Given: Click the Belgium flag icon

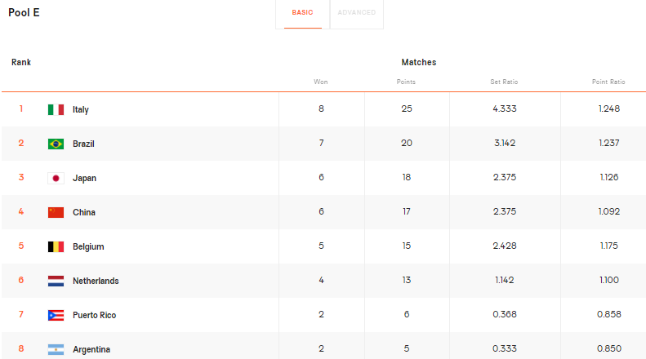Looking at the screenshot, I should tap(56, 246).
